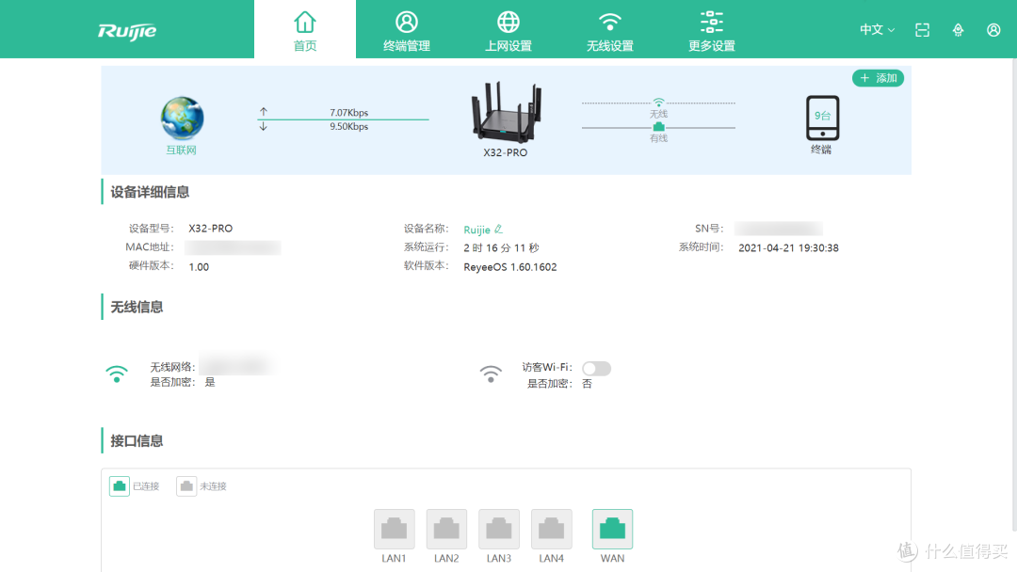Click the Ruijie logo in header
Image resolution: width=1017 pixels, height=572 pixels.
pos(127,29)
